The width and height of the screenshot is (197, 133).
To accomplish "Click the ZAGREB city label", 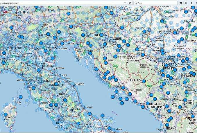I will [x=116, y=39].
